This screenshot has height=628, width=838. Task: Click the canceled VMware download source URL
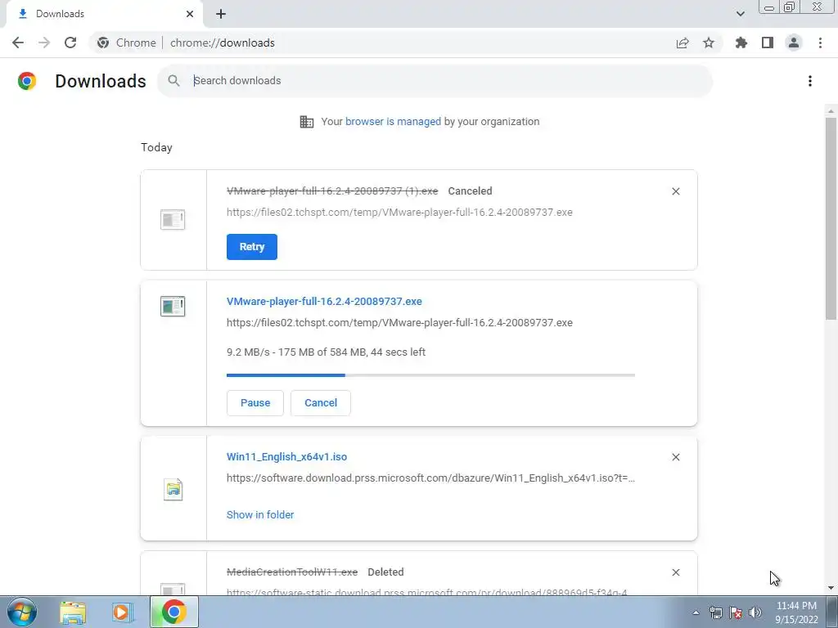click(x=399, y=212)
